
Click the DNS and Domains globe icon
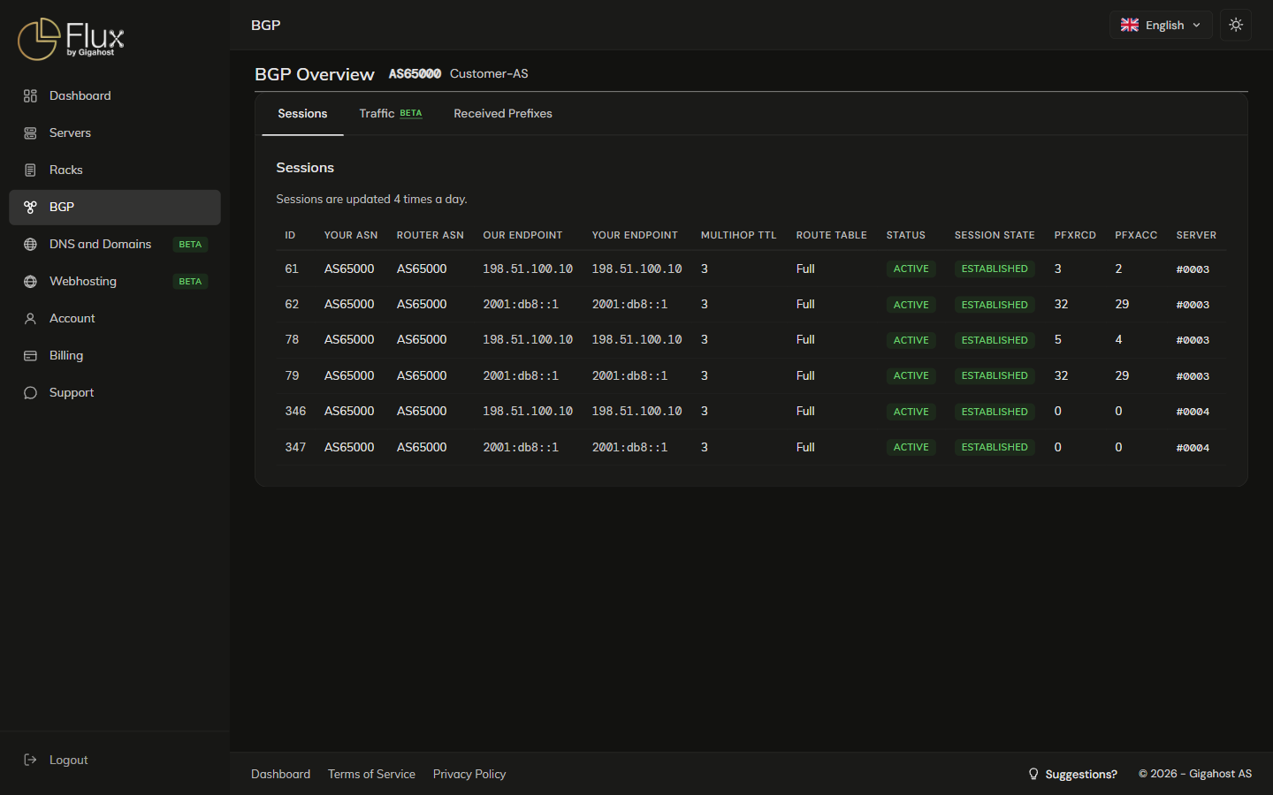(x=30, y=244)
